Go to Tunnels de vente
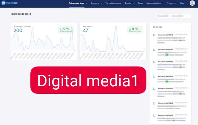The image size is (198, 125). (x=113, y=3)
